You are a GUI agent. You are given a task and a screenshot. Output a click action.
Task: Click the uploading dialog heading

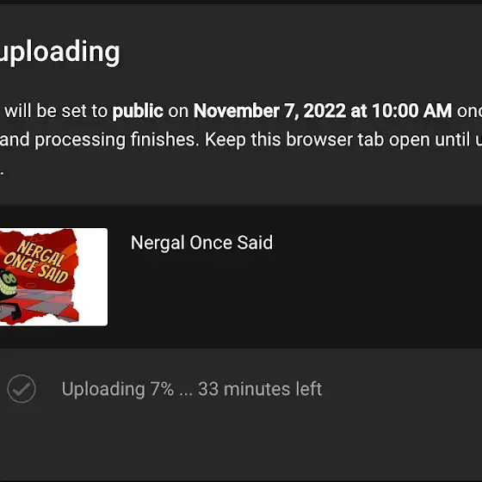(59, 52)
